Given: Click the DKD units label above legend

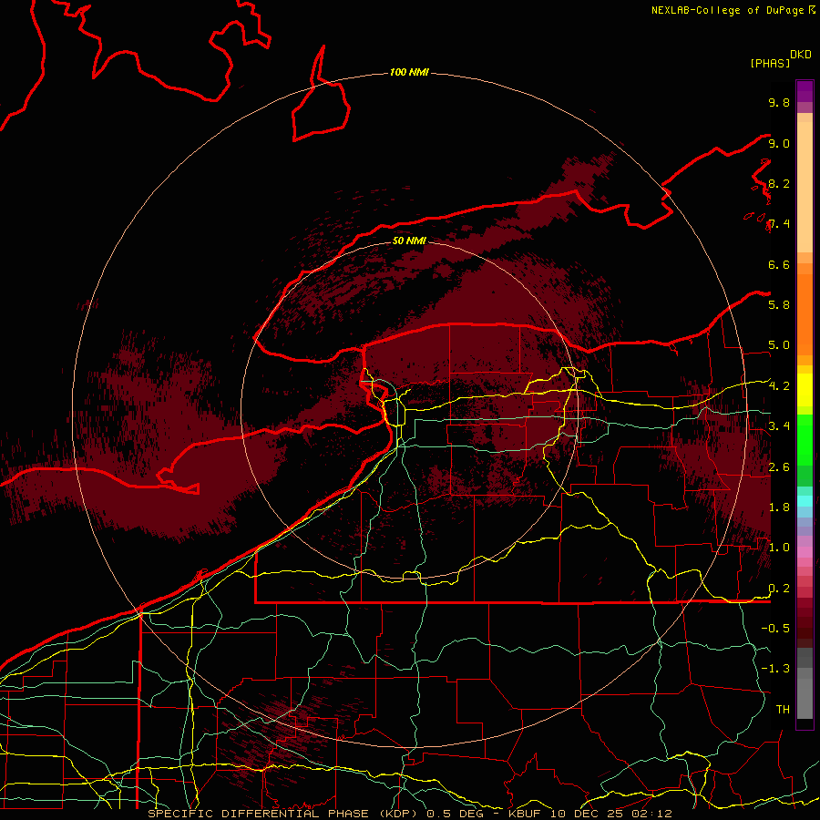Looking at the screenshot, I should click(x=801, y=55).
